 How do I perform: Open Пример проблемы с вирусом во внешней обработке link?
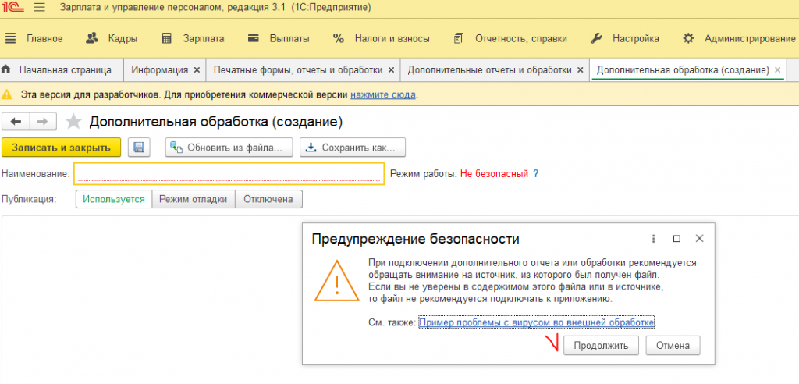pos(537,323)
